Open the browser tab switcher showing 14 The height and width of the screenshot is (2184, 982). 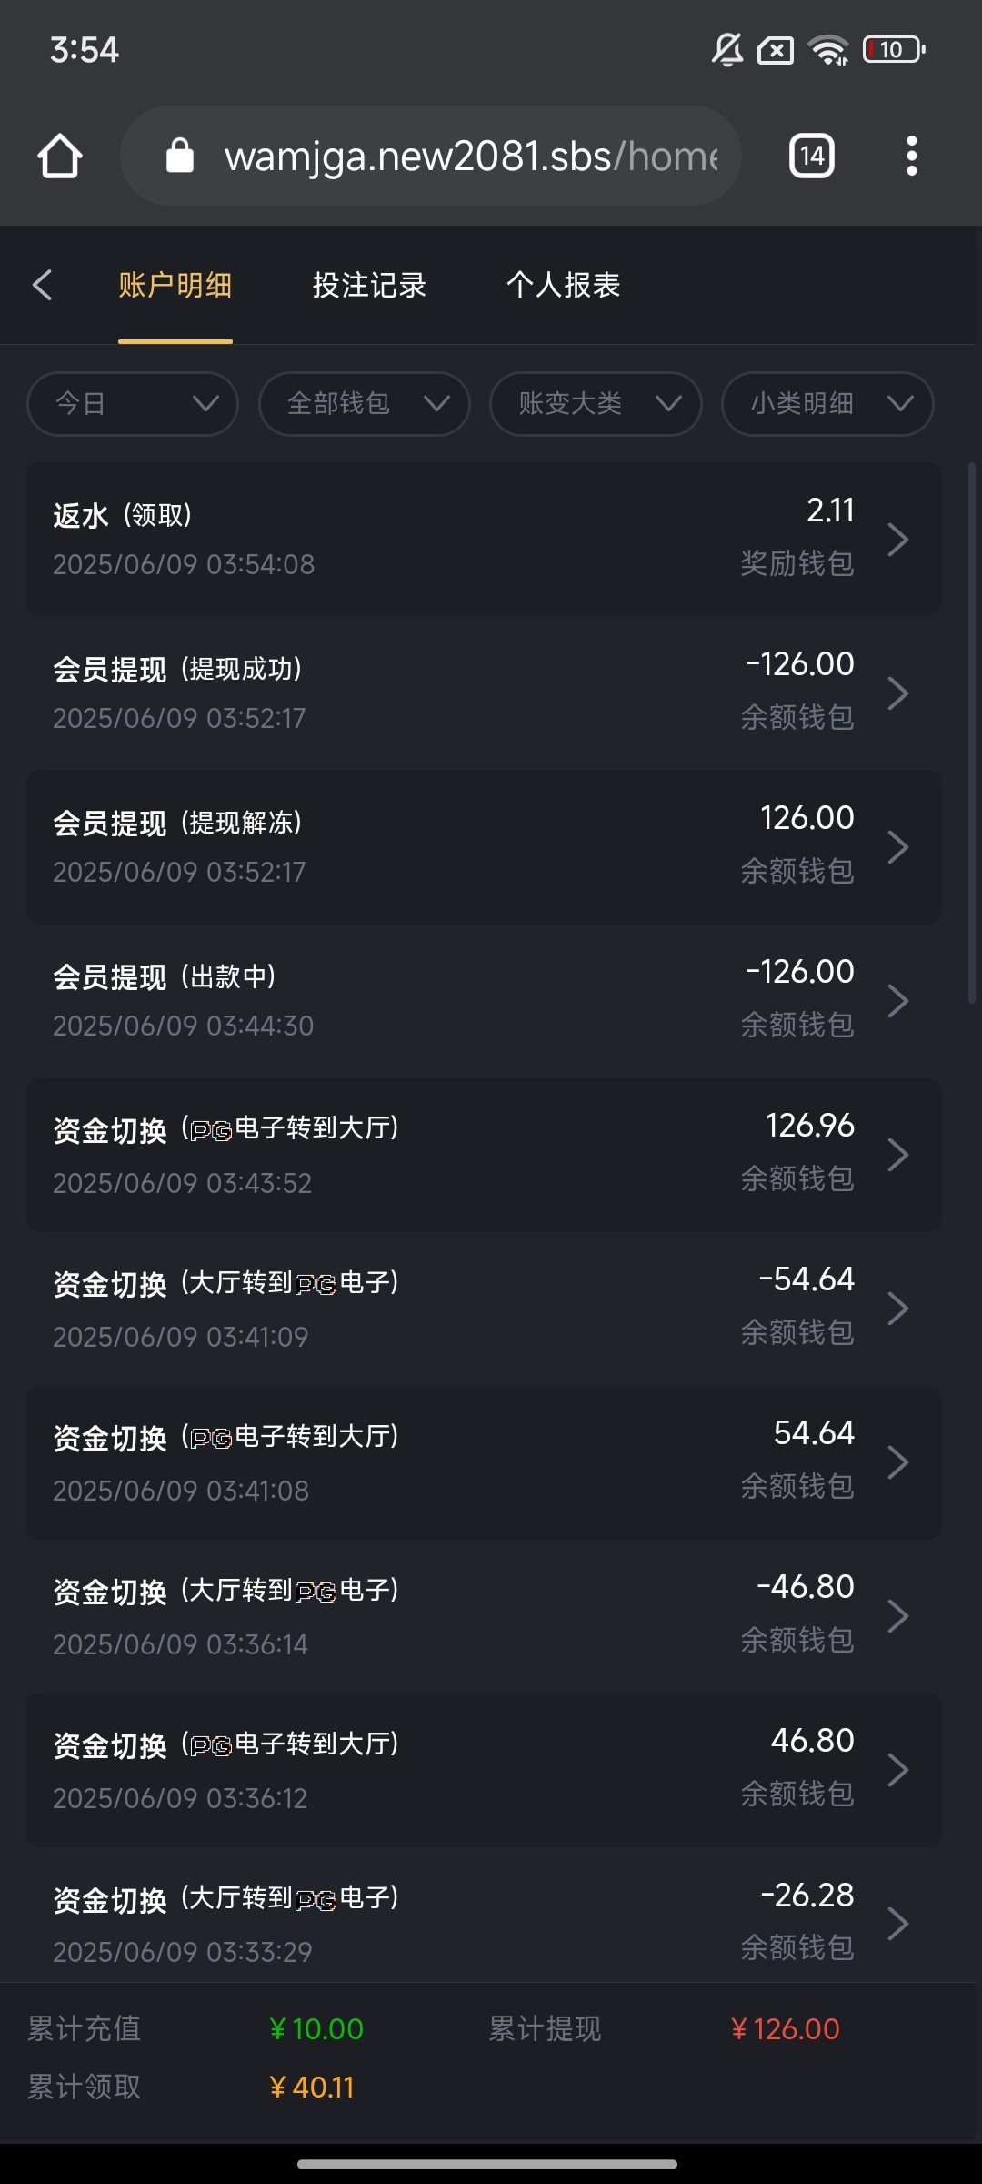coord(811,157)
